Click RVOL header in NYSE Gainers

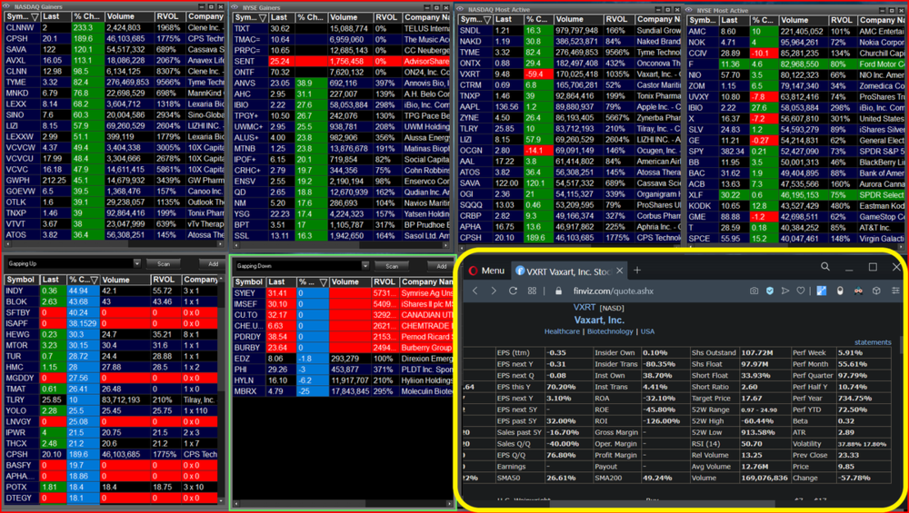click(x=386, y=18)
